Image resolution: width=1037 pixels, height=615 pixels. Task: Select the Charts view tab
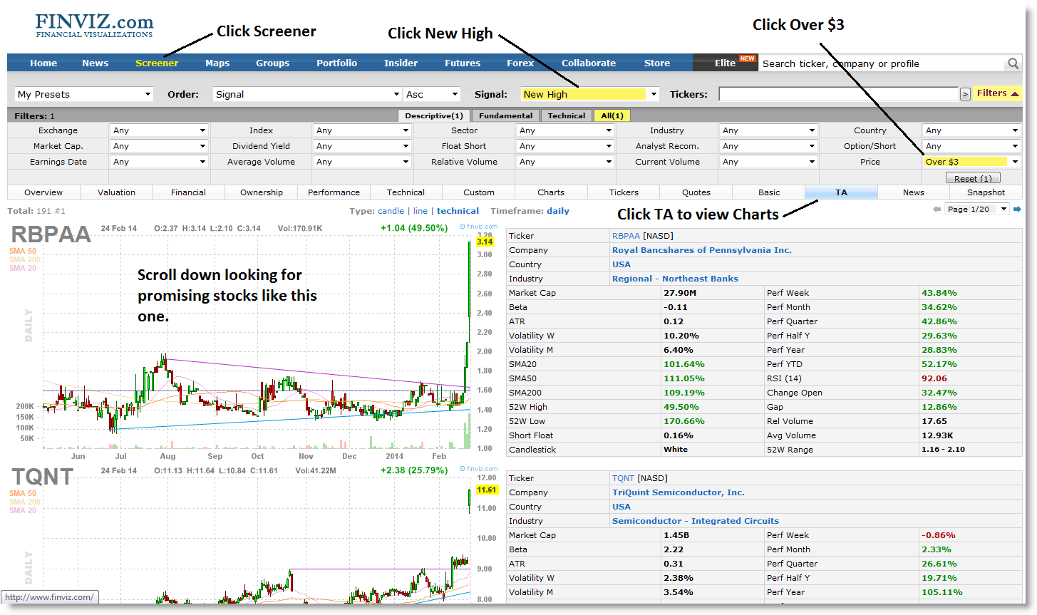[551, 192]
